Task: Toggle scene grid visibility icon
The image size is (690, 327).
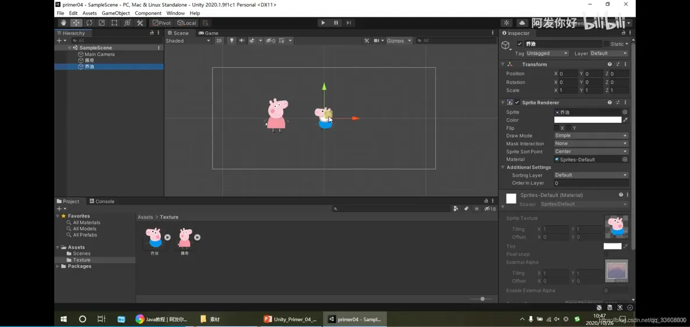Action: (x=281, y=40)
